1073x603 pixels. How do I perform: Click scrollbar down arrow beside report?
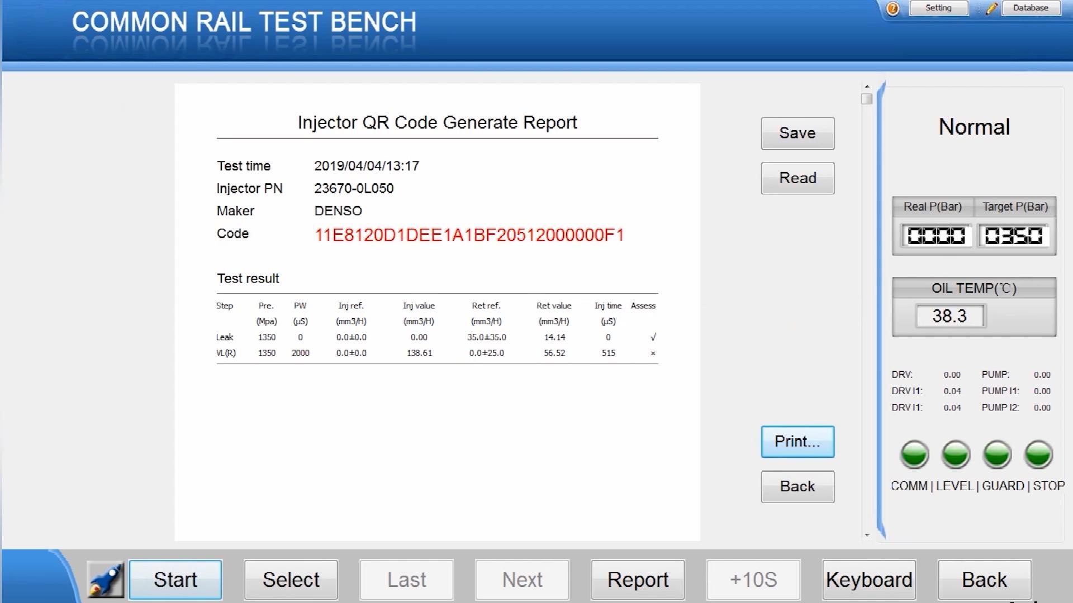(x=867, y=535)
